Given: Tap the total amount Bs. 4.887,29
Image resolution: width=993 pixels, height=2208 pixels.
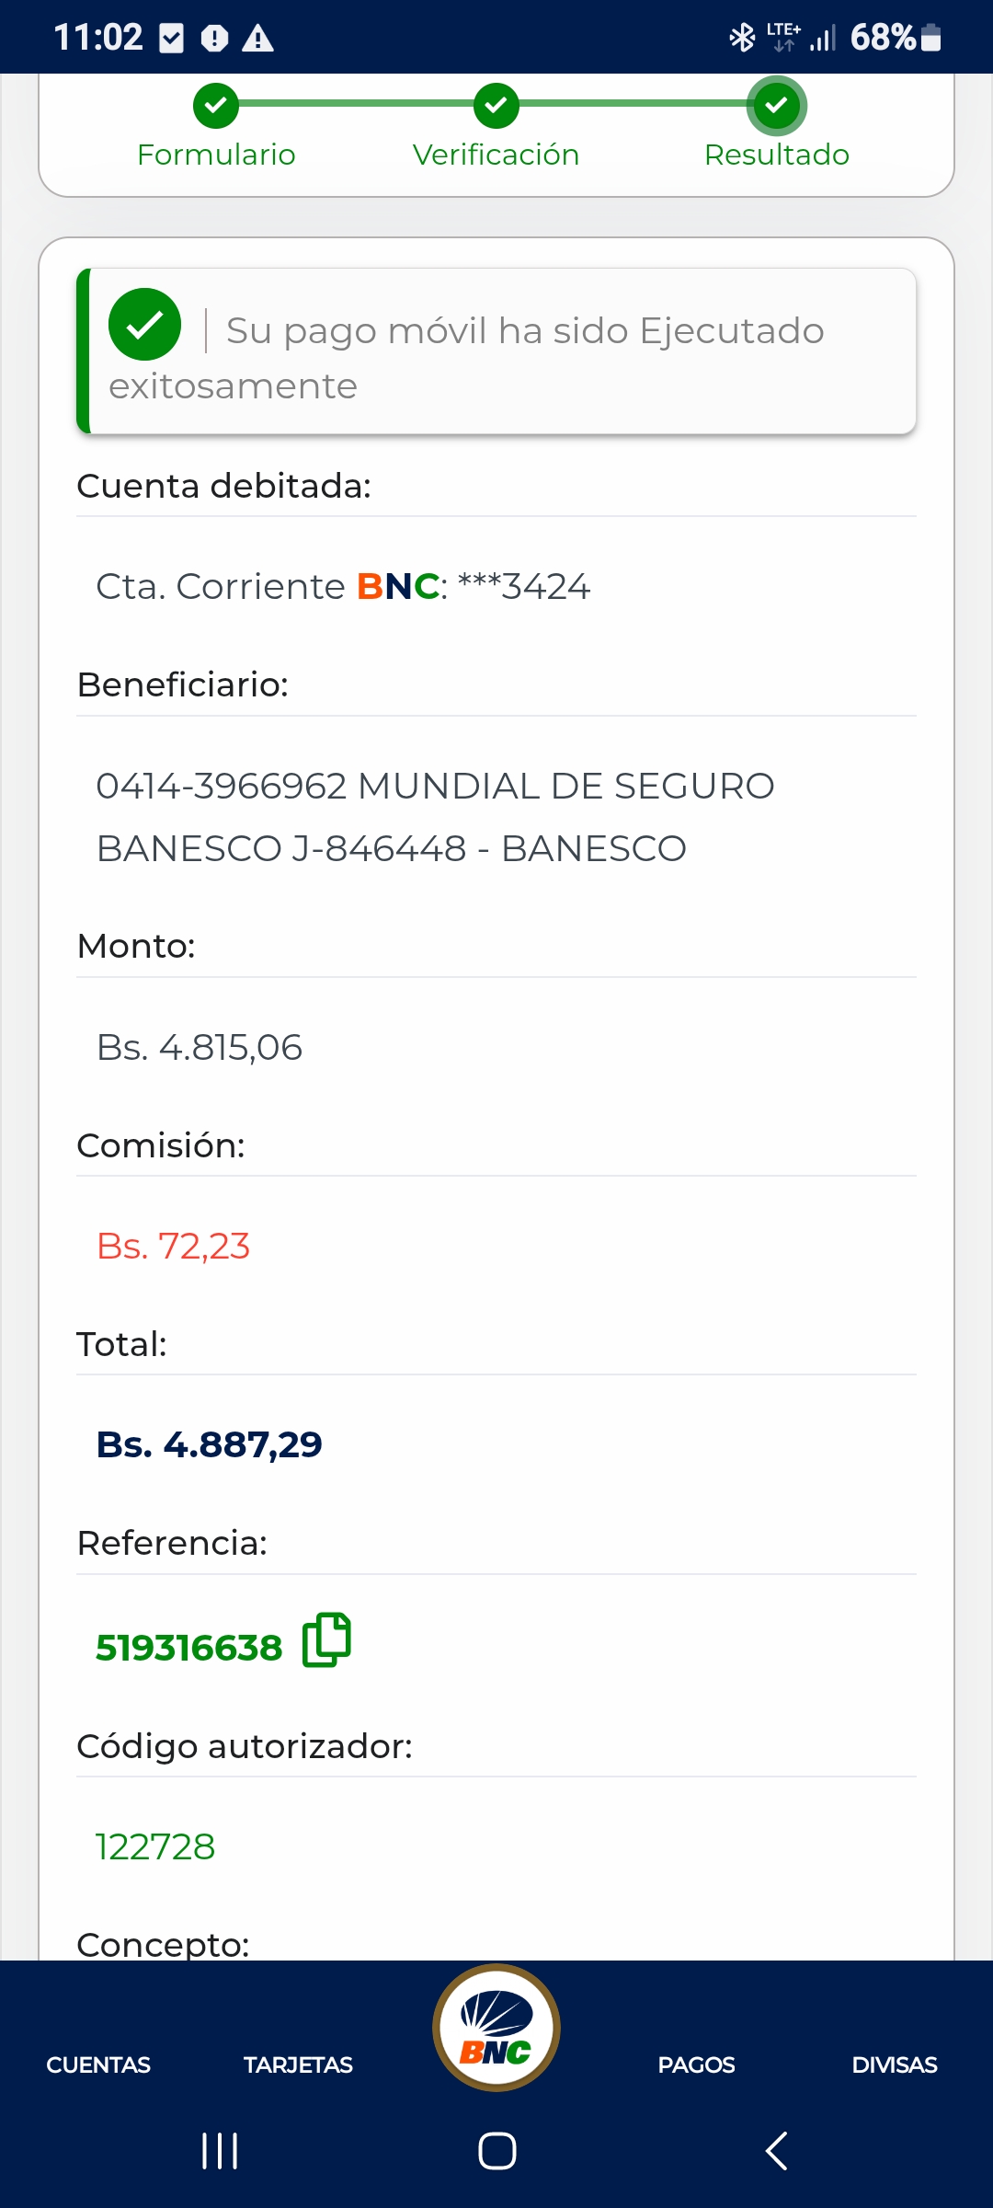Looking at the screenshot, I should click(x=210, y=1444).
